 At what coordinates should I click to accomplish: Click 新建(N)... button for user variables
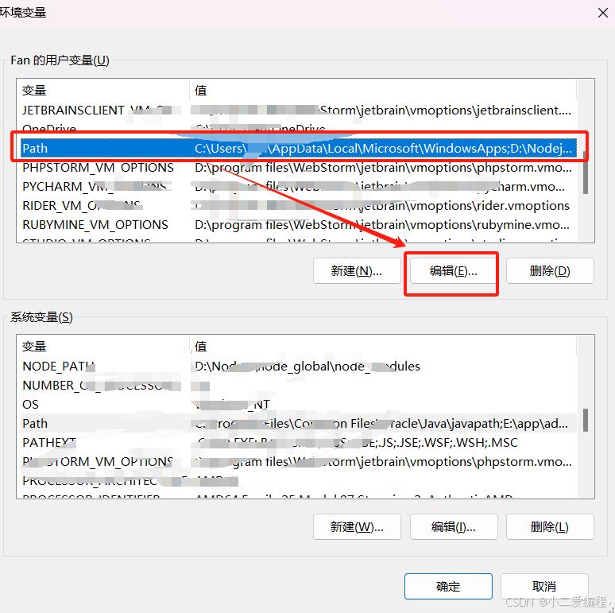(x=357, y=270)
